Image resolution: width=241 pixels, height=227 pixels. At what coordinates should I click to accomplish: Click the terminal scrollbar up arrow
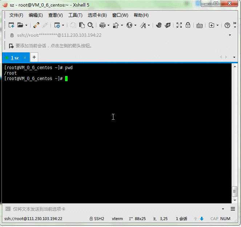235,67
